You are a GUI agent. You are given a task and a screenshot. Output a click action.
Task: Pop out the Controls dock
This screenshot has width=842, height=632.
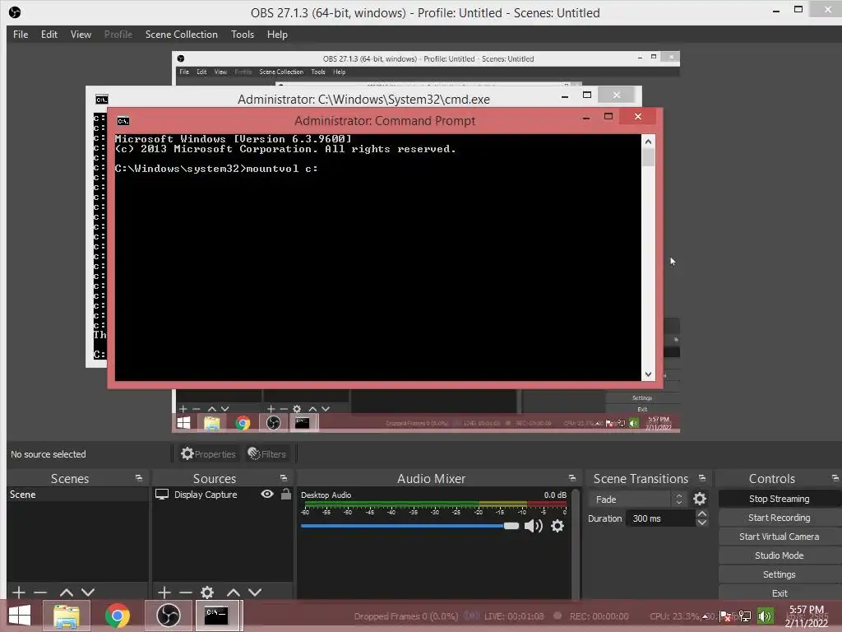point(835,478)
